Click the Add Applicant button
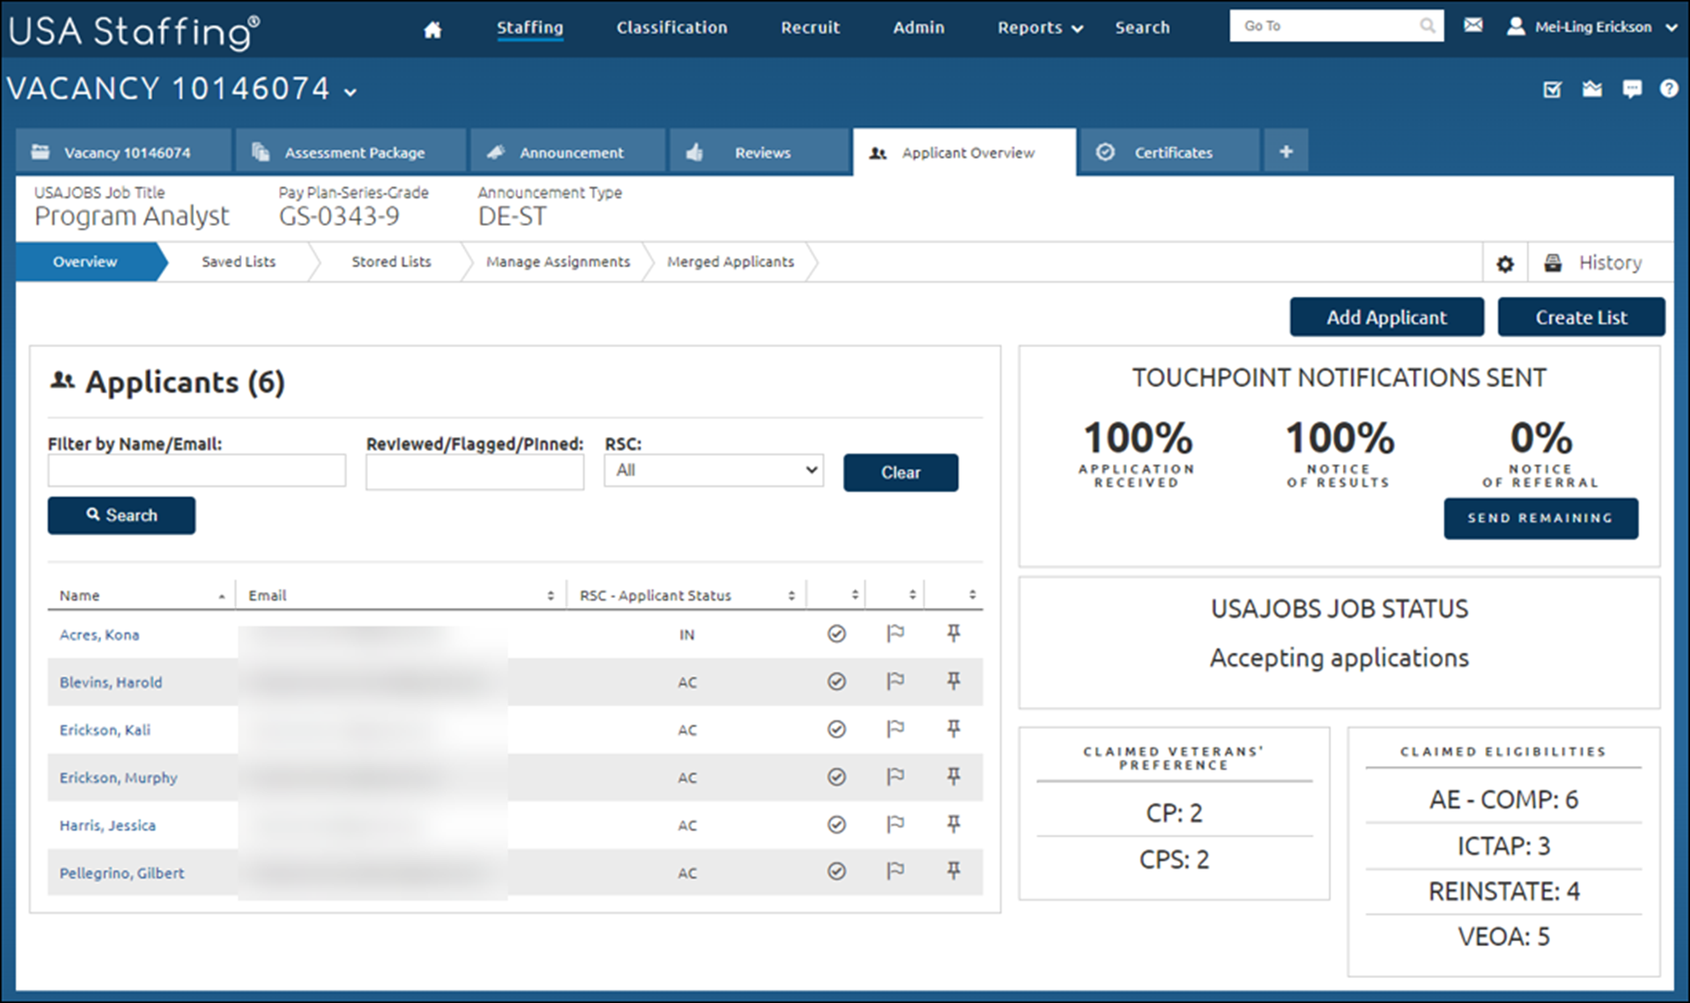1690x1003 pixels. tap(1386, 317)
